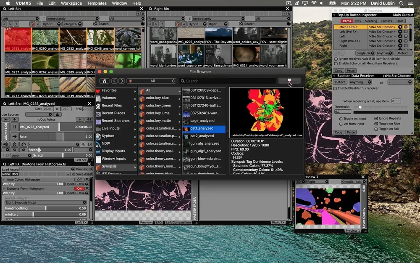Select Syphon source in File Browser sidebar

[x=116, y=136]
